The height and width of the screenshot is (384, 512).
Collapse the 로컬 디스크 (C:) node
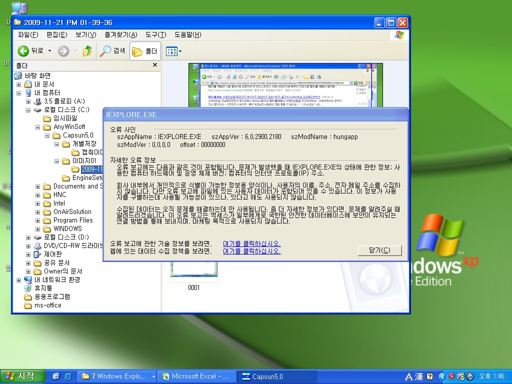coord(28,110)
